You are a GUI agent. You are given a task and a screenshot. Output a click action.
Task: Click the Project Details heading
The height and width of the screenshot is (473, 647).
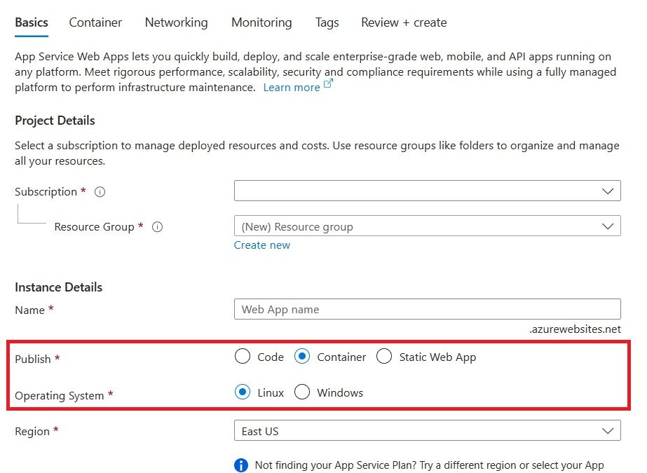click(x=55, y=121)
